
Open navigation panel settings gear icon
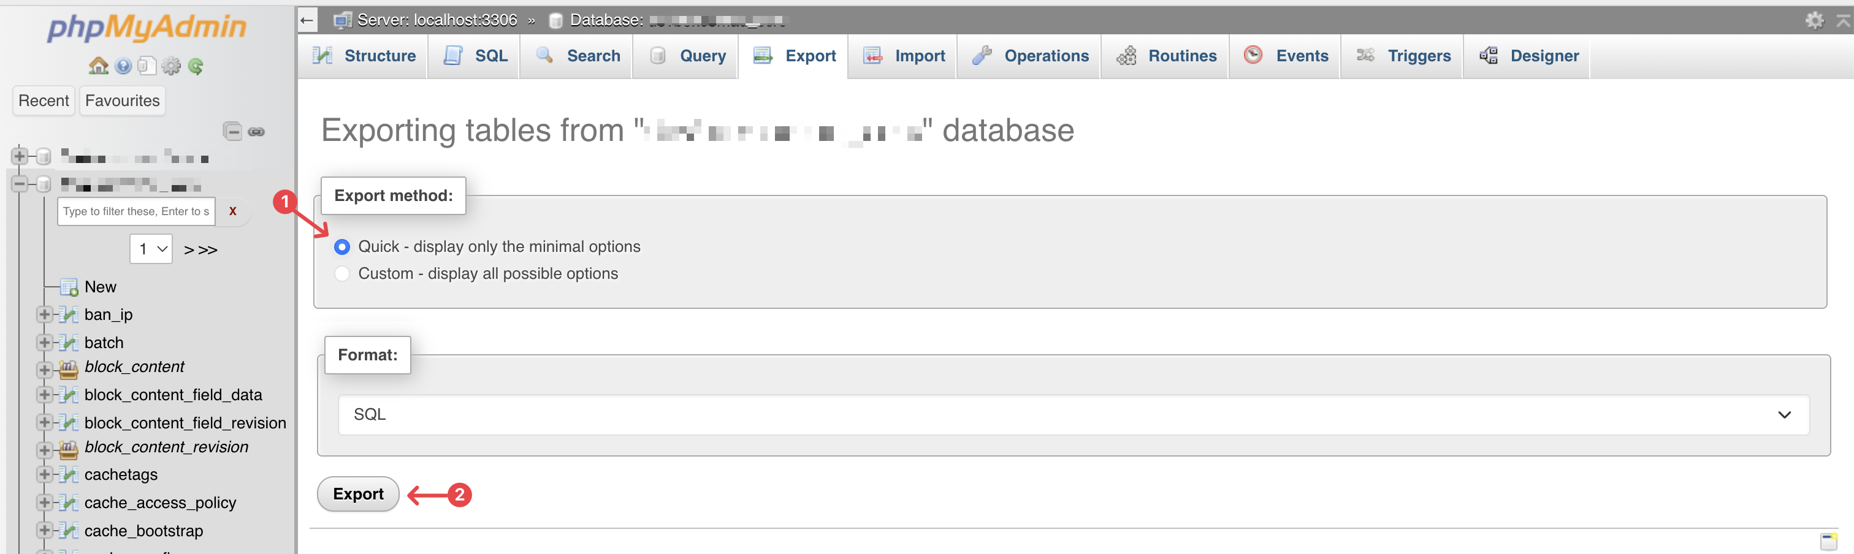click(x=171, y=66)
